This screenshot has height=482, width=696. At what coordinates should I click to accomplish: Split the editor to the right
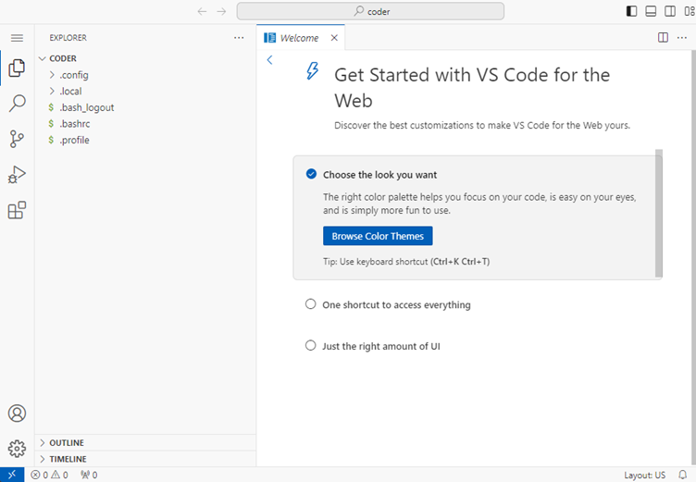click(663, 38)
